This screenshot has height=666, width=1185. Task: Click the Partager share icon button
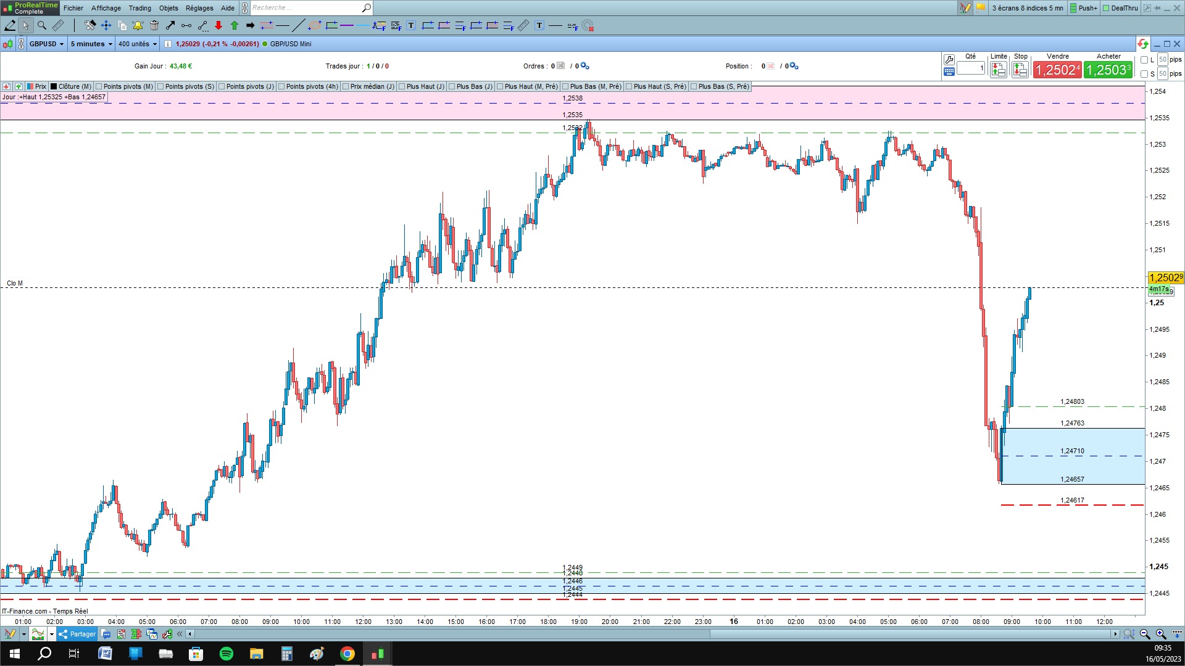tap(63, 634)
